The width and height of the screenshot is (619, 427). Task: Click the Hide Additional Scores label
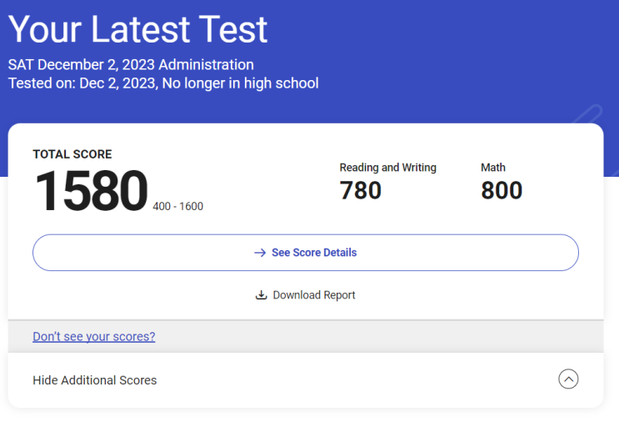point(95,380)
